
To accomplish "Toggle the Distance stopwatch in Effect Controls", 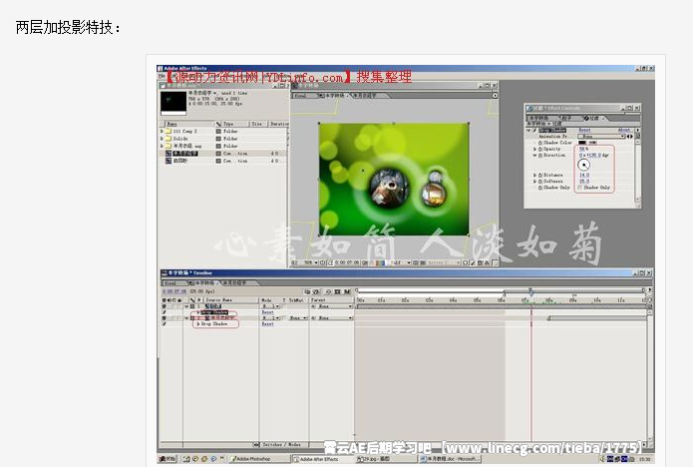I will pos(540,176).
